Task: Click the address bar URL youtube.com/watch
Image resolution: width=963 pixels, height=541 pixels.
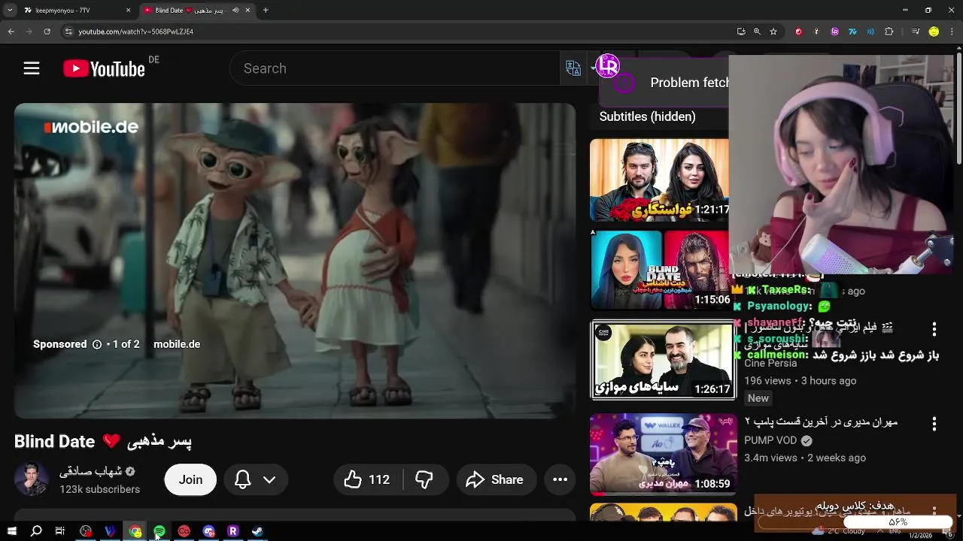Action: click(x=136, y=32)
